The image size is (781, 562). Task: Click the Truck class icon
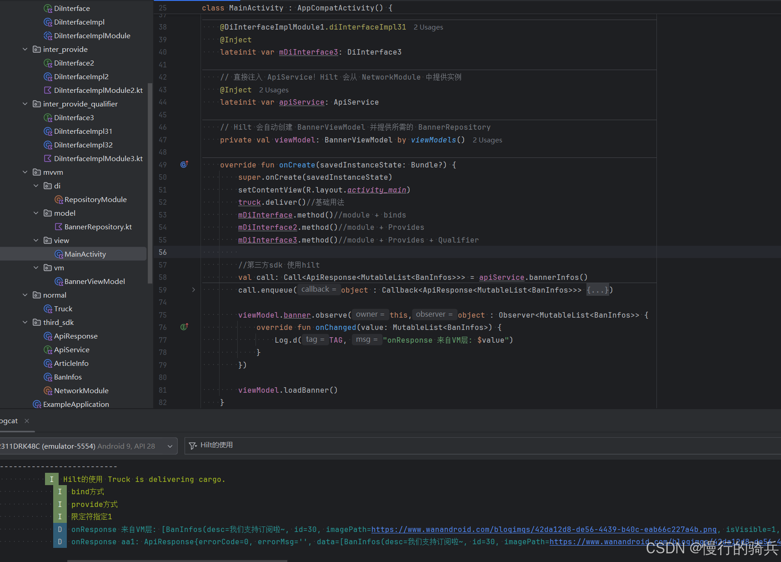click(48, 309)
